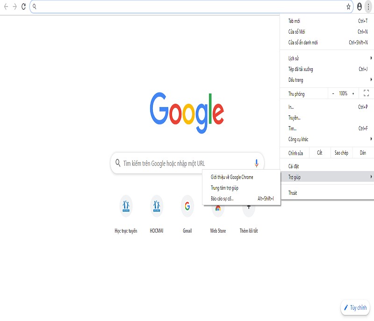Expand the Công cụ khác submenu
This screenshot has height=321, width=374.
click(327, 139)
